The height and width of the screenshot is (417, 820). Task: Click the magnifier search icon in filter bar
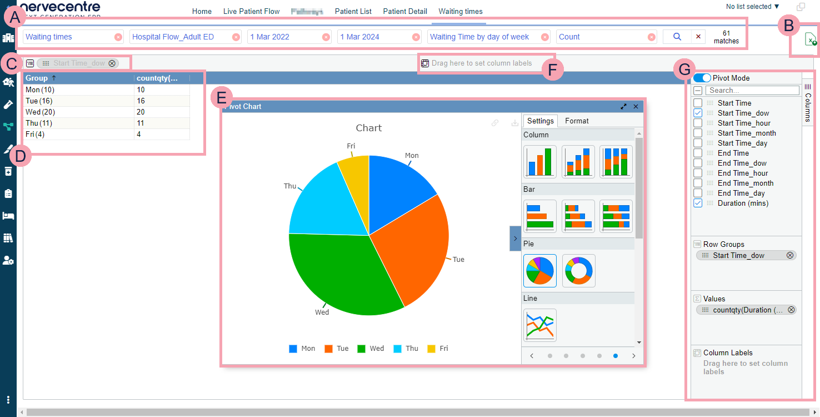(677, 37)
